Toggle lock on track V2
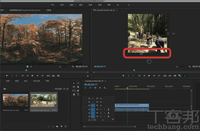Image resolution: width=200 pixels, height=131 pixels. tap(89, 102)
